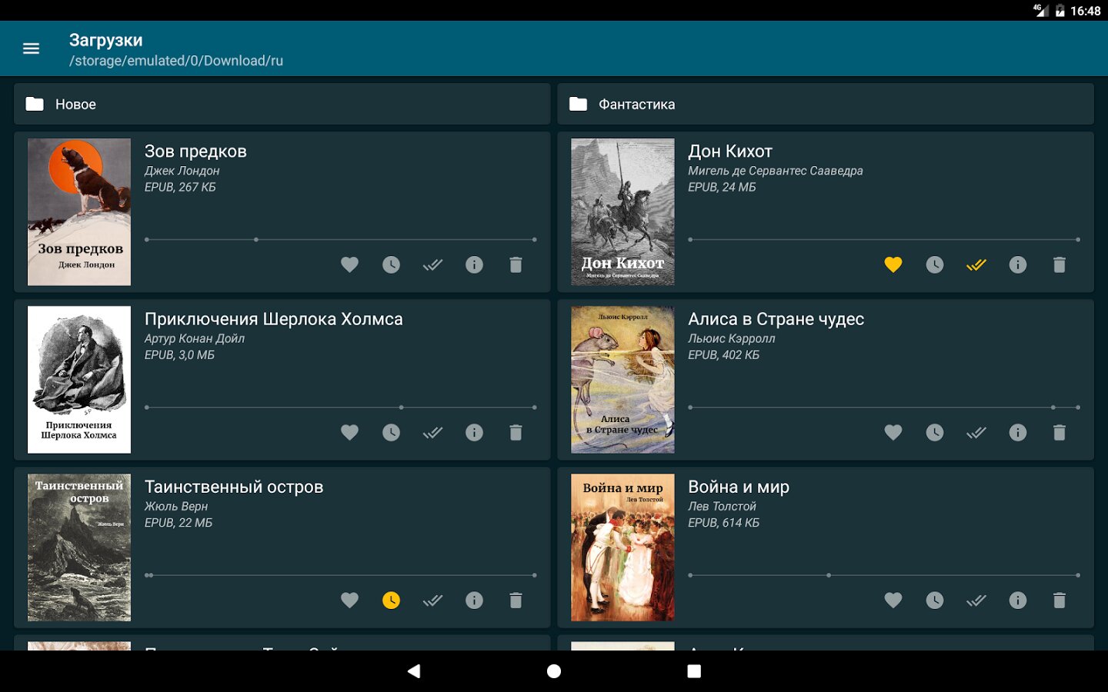Screen dimensions: 1108x692
Task: Open info for Приключения Шерлока Холмса
Action: coord(474,432)
